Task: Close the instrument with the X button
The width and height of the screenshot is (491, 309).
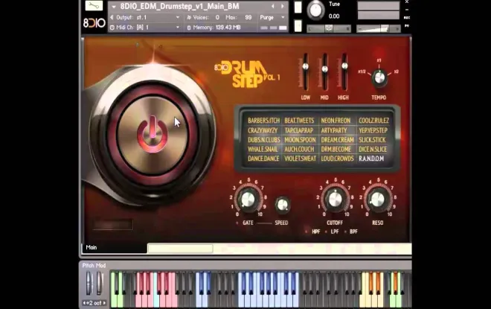Action: pos(406,2)
